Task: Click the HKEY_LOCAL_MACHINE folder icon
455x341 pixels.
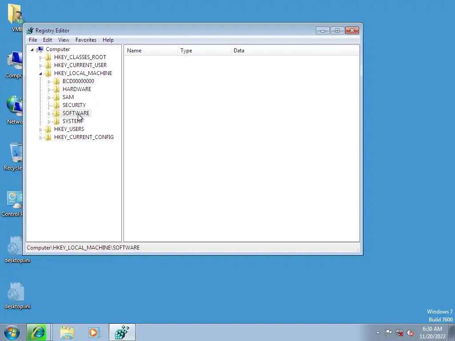Action: [x=48, y=73]
